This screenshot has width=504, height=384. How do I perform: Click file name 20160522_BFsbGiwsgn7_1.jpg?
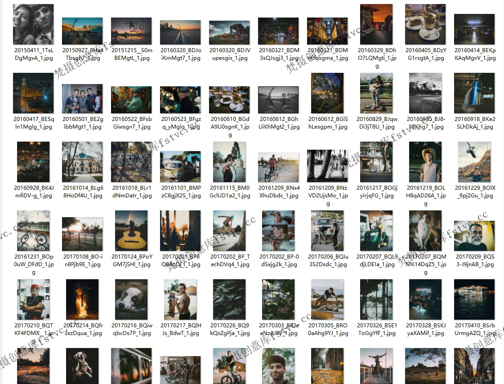[132, 123]
